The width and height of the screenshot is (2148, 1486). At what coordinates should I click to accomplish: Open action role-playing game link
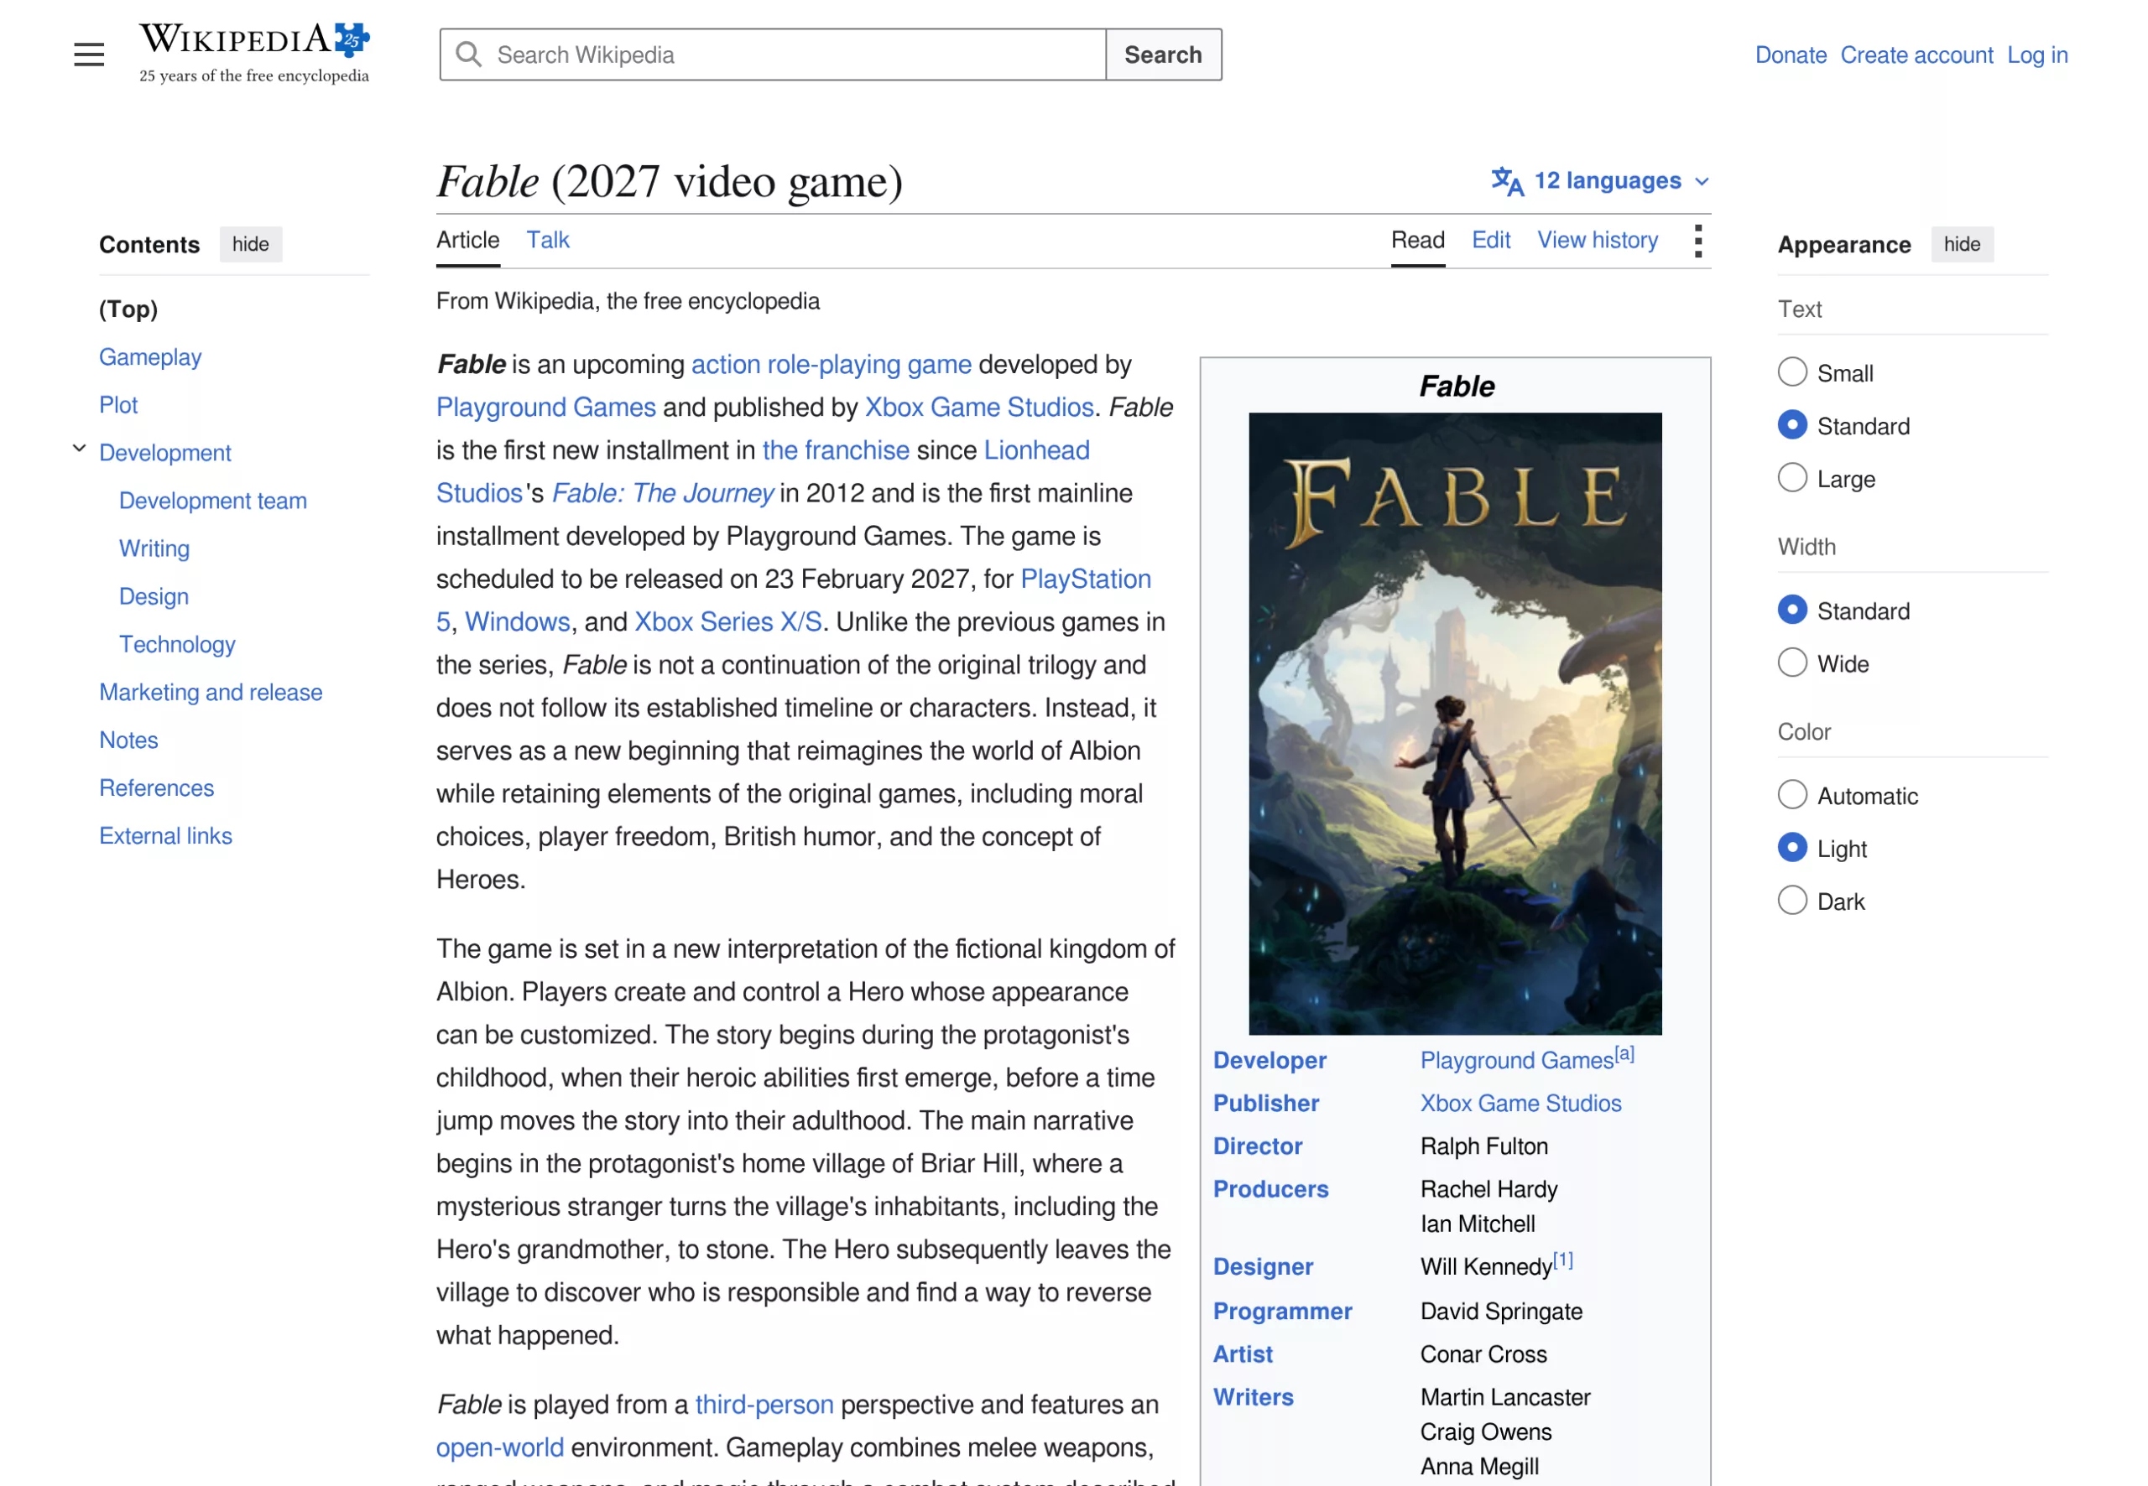[x=831, y=364]
